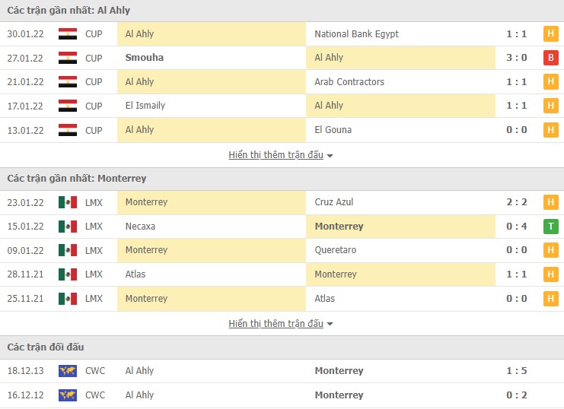Click the LMX league label for Necaxa match
Viewport: 564px width, 409px height.
pos(94,227)
